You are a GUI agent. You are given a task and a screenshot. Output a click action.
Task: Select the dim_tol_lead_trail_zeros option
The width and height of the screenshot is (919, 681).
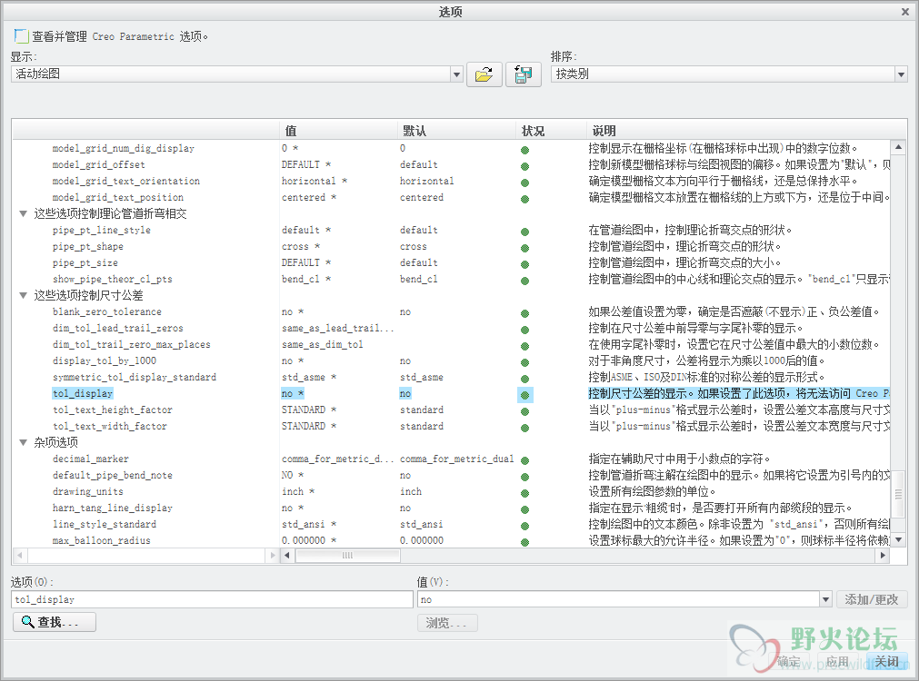(118, 329)
